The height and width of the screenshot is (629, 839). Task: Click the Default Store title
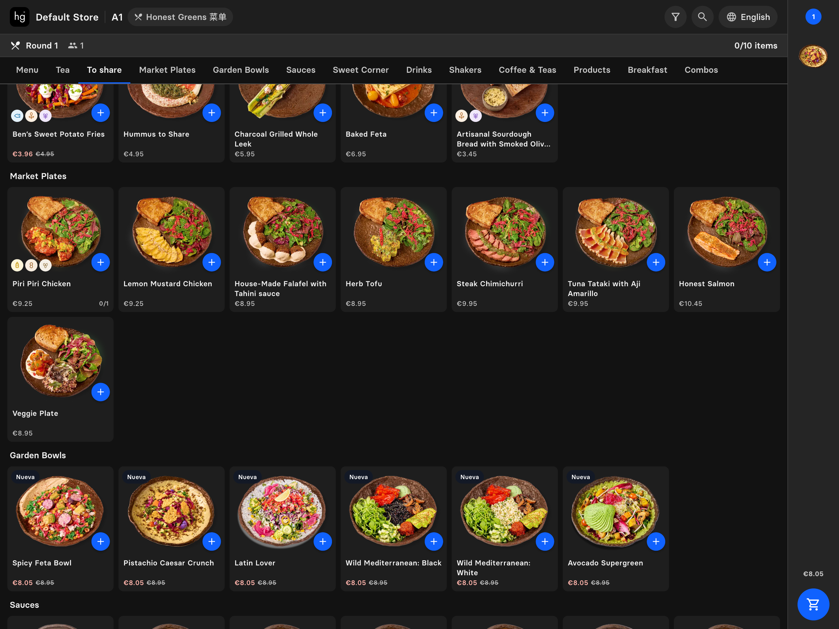click(67, 17)
